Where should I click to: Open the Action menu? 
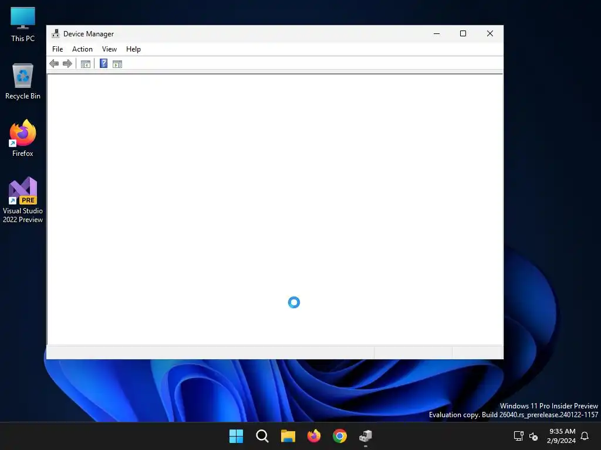(82, 49)
